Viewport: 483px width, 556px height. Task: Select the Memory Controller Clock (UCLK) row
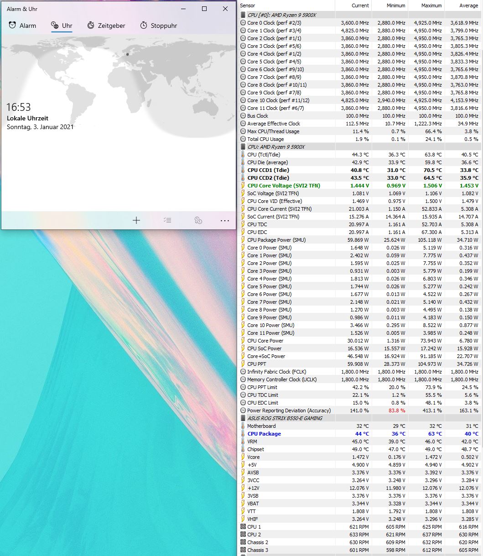click(360, 379)
